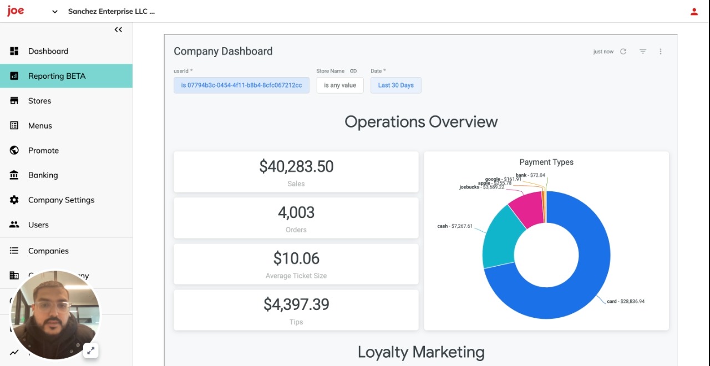The height and width of the screenshot is (366, 710).
Task: Collapse the sidebar with the double chevron
Action: [x=118, y=30]
